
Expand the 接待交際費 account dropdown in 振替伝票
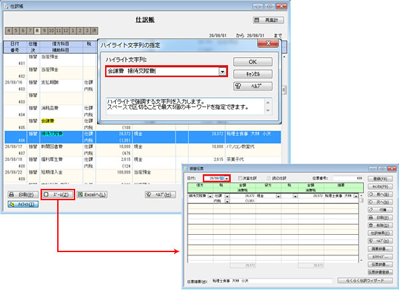(x=210, y=196)
